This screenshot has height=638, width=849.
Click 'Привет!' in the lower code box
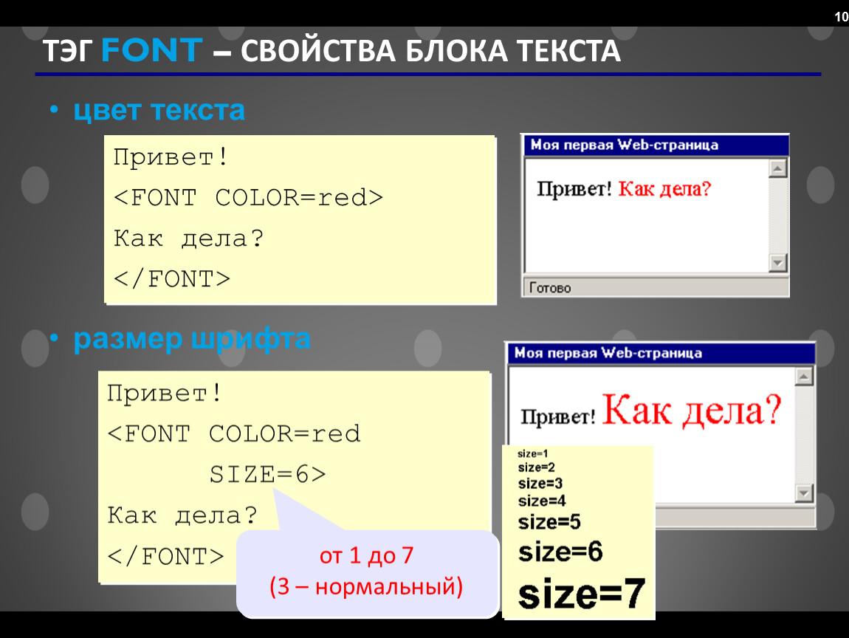(x=165, y=393)
